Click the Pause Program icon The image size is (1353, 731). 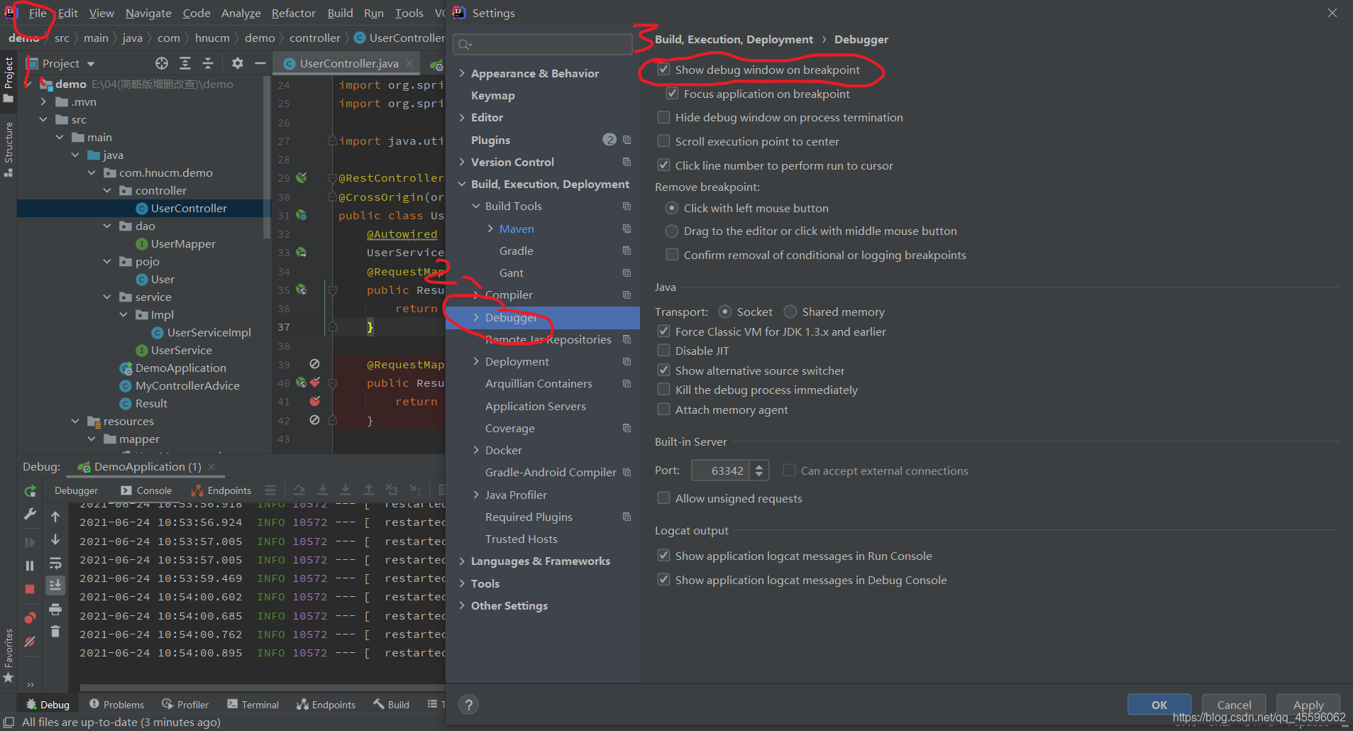(30, 566)
